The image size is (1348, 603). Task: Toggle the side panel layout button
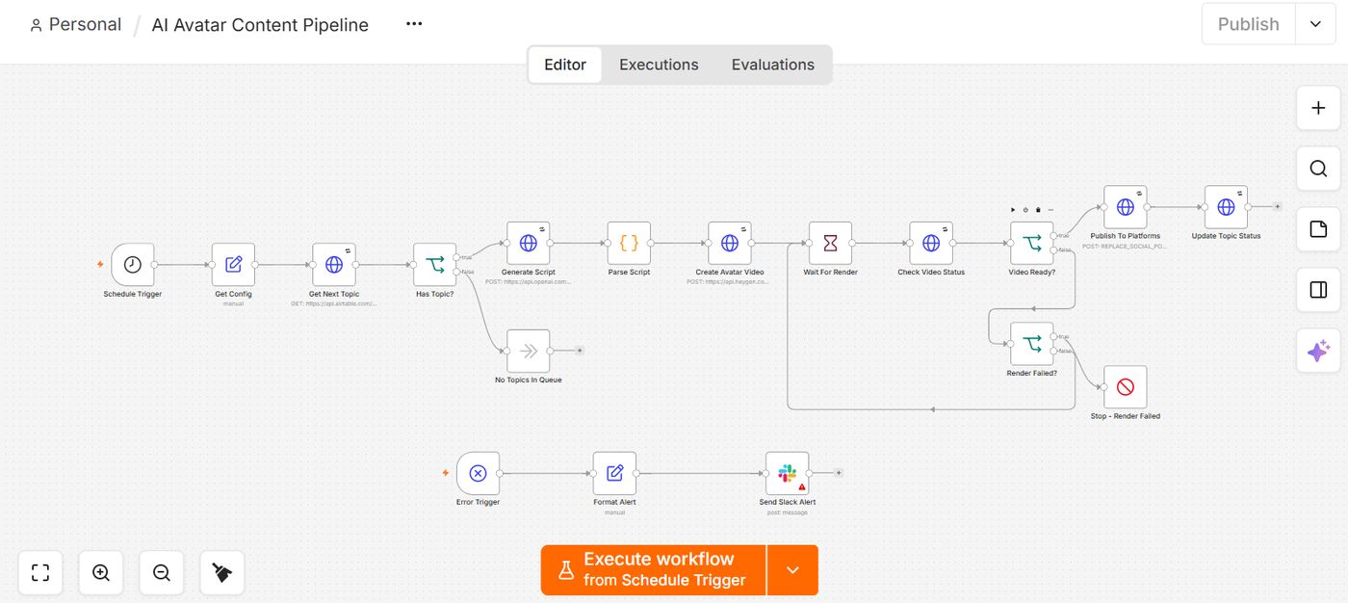tap(1319, 290)
